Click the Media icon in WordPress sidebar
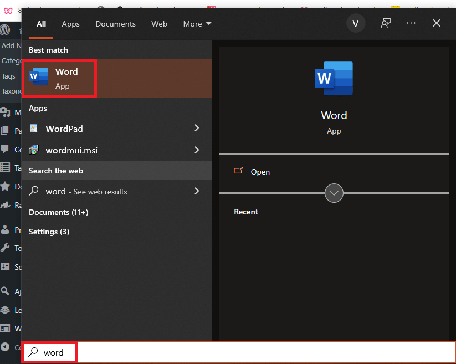Screen dimensions: 456x364 click(x=5, y=112)
